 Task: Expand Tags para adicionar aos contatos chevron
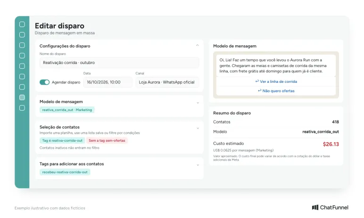[x=198, y=165]
